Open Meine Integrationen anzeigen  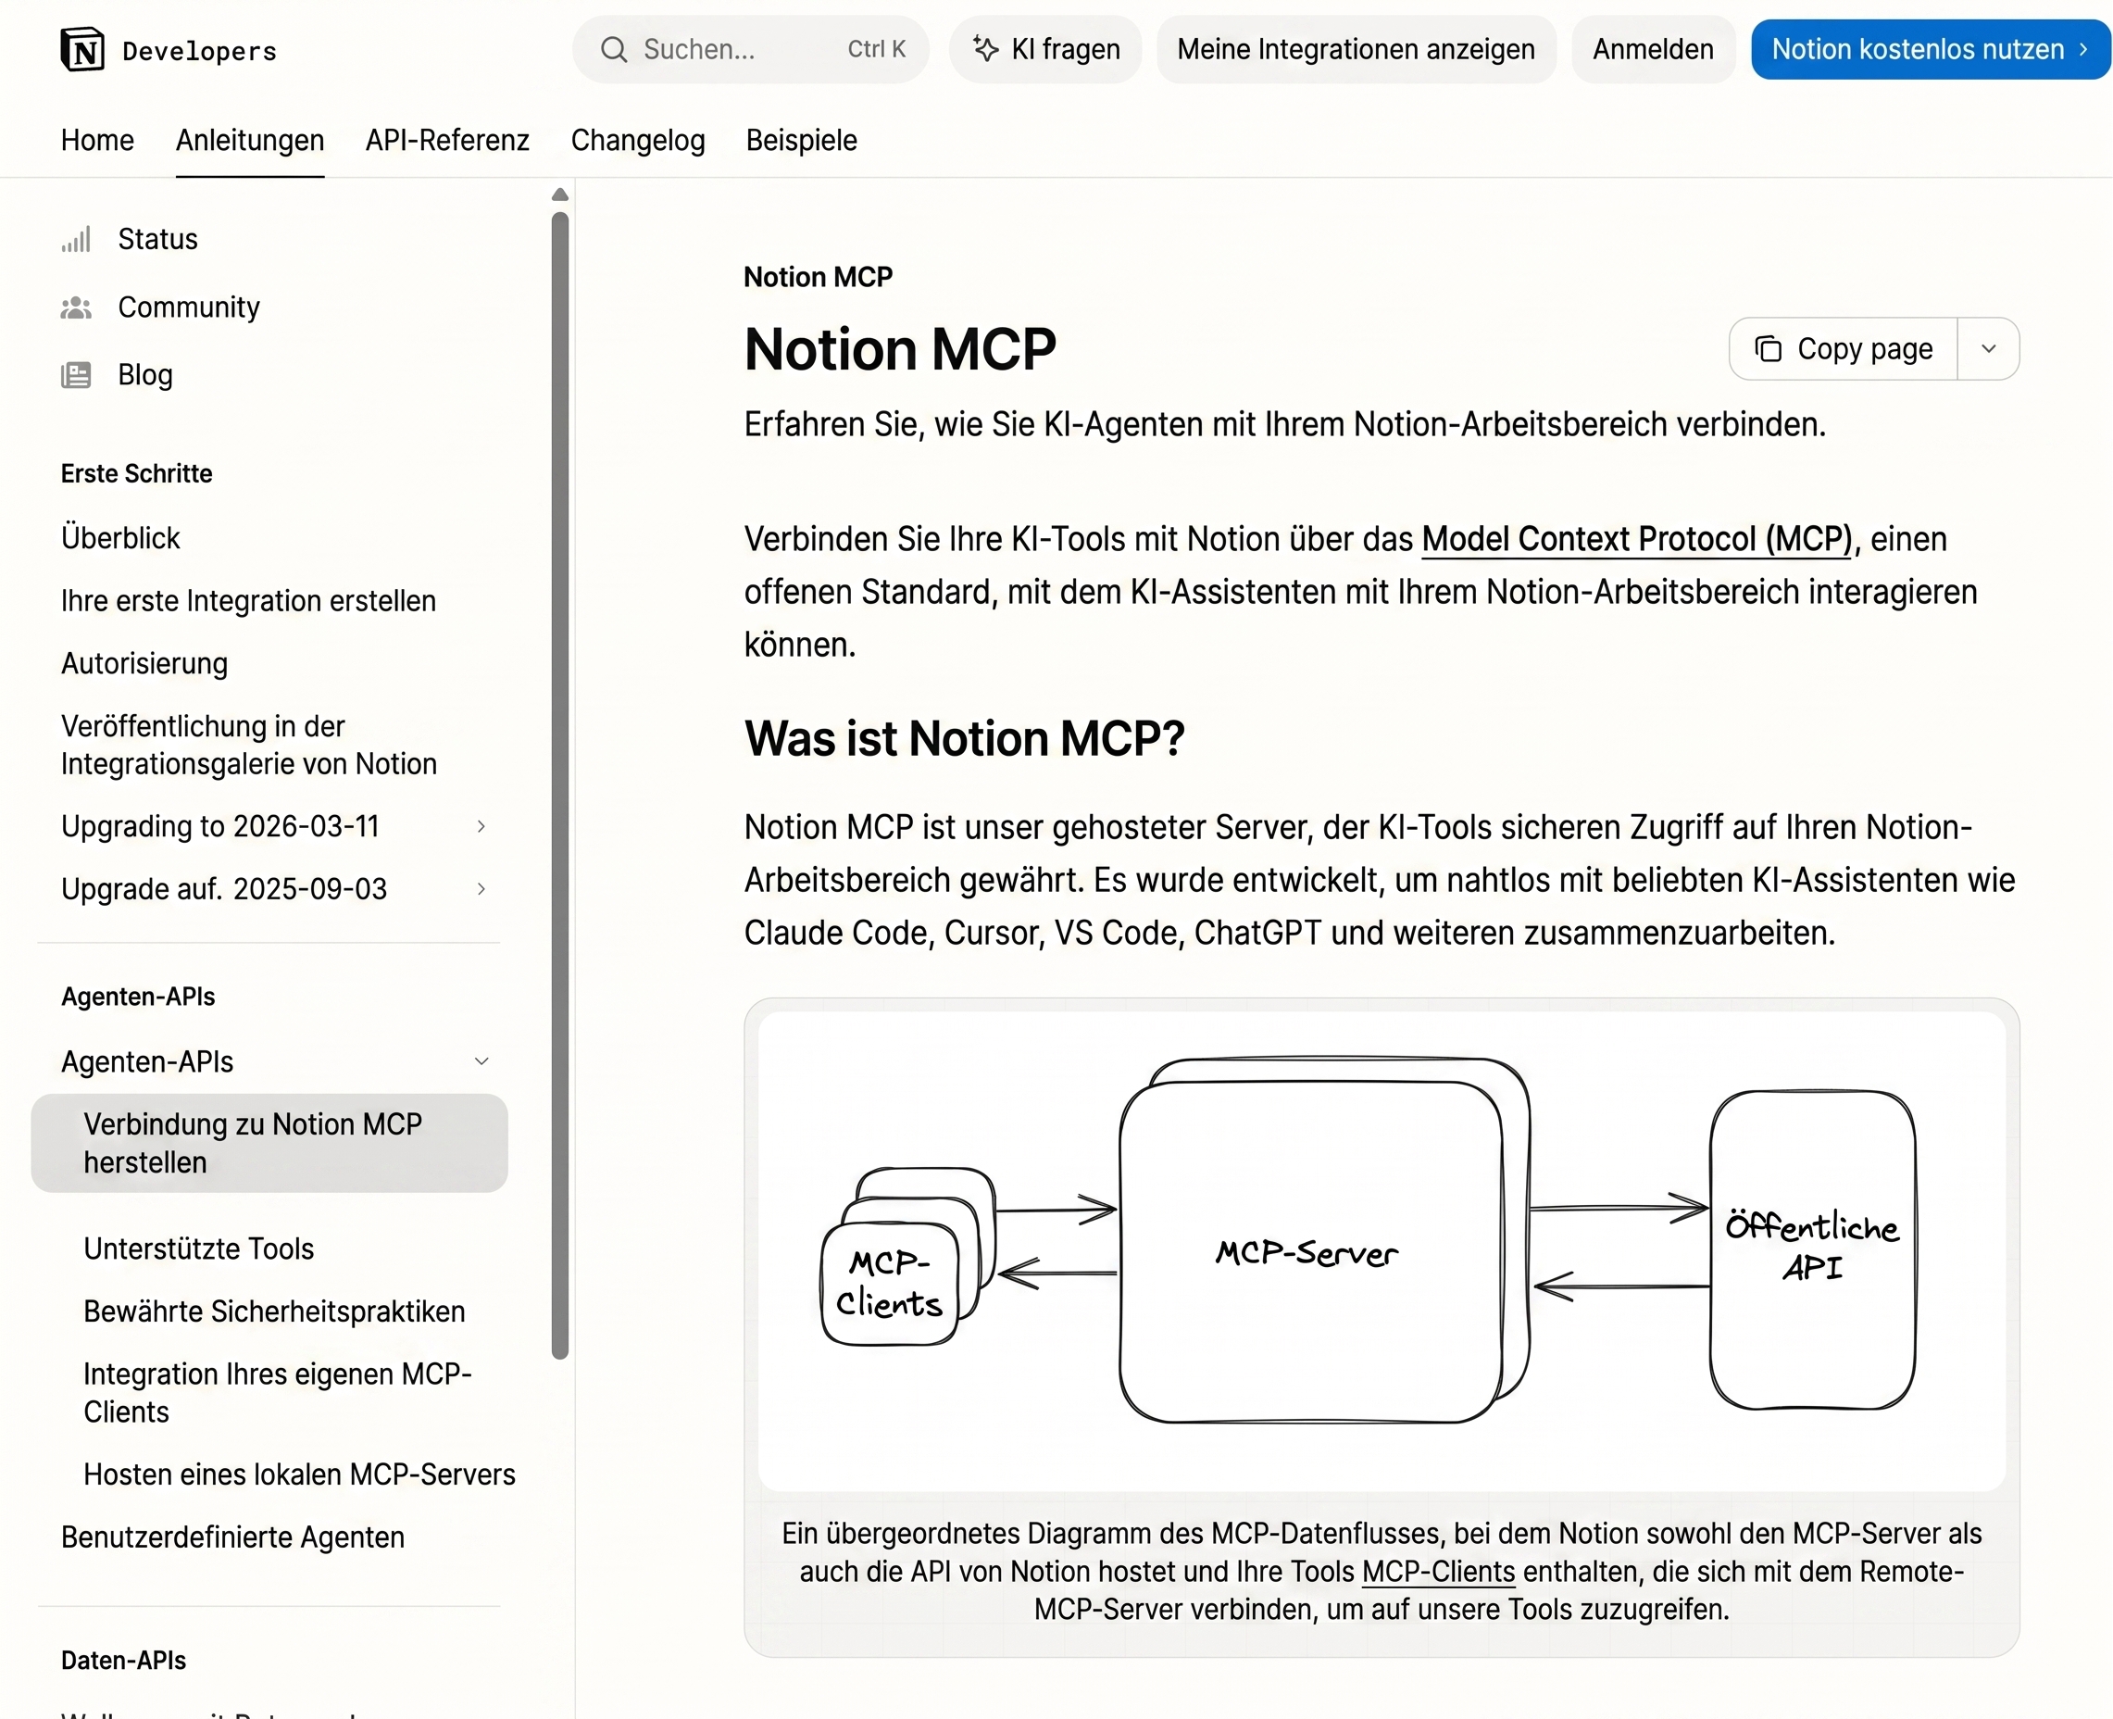[x=1355, y=49]
